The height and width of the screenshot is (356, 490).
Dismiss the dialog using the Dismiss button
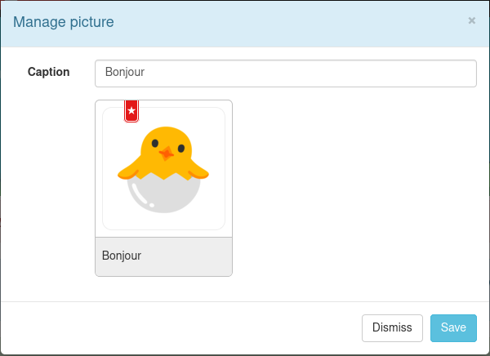392,327
